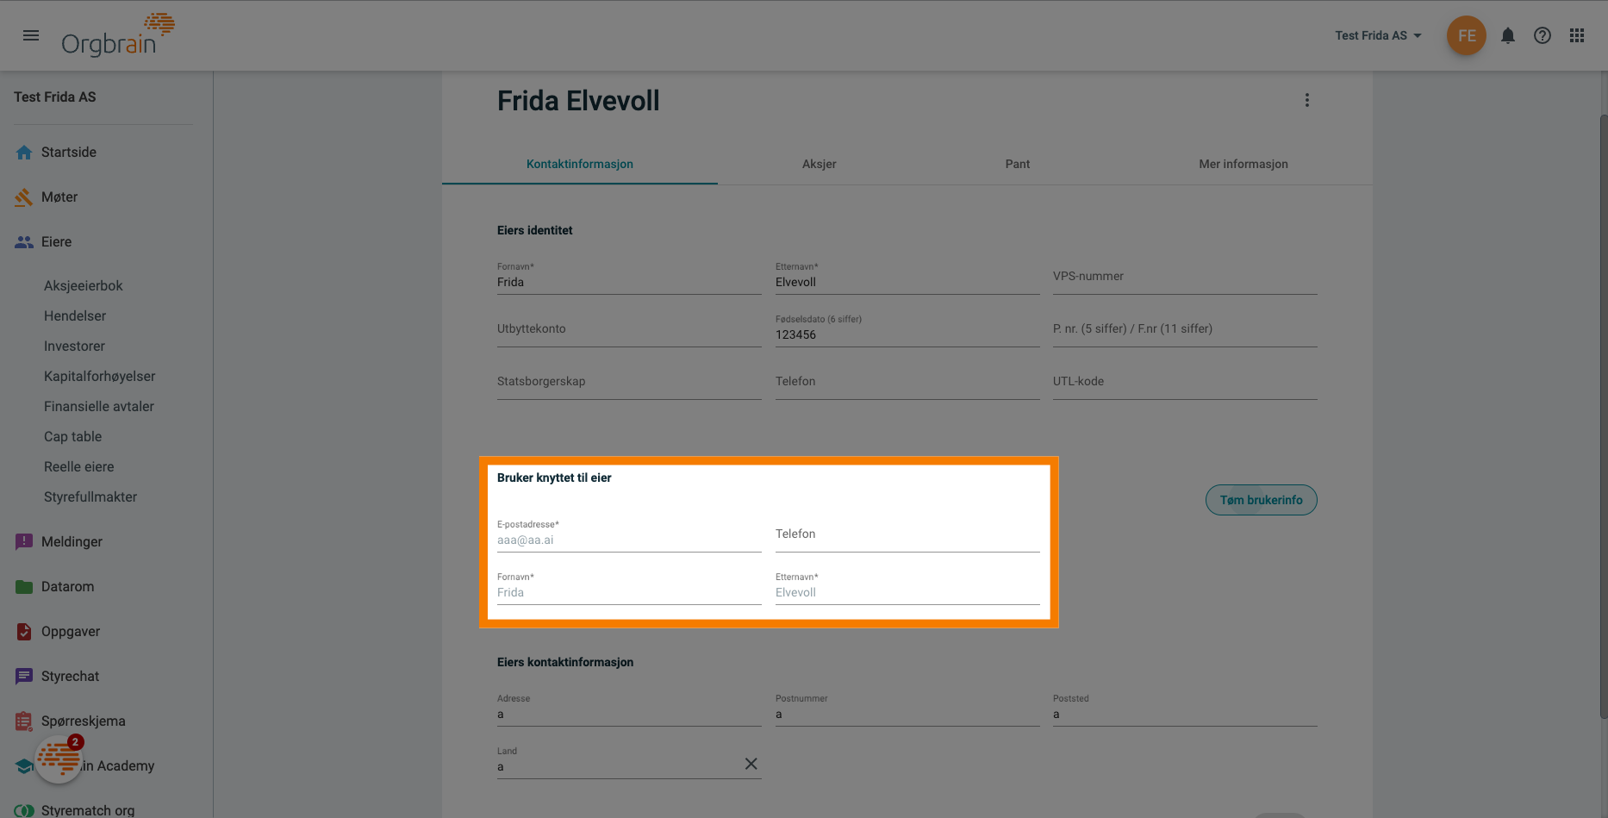Open the Eiere section

[x=57, y=242]
